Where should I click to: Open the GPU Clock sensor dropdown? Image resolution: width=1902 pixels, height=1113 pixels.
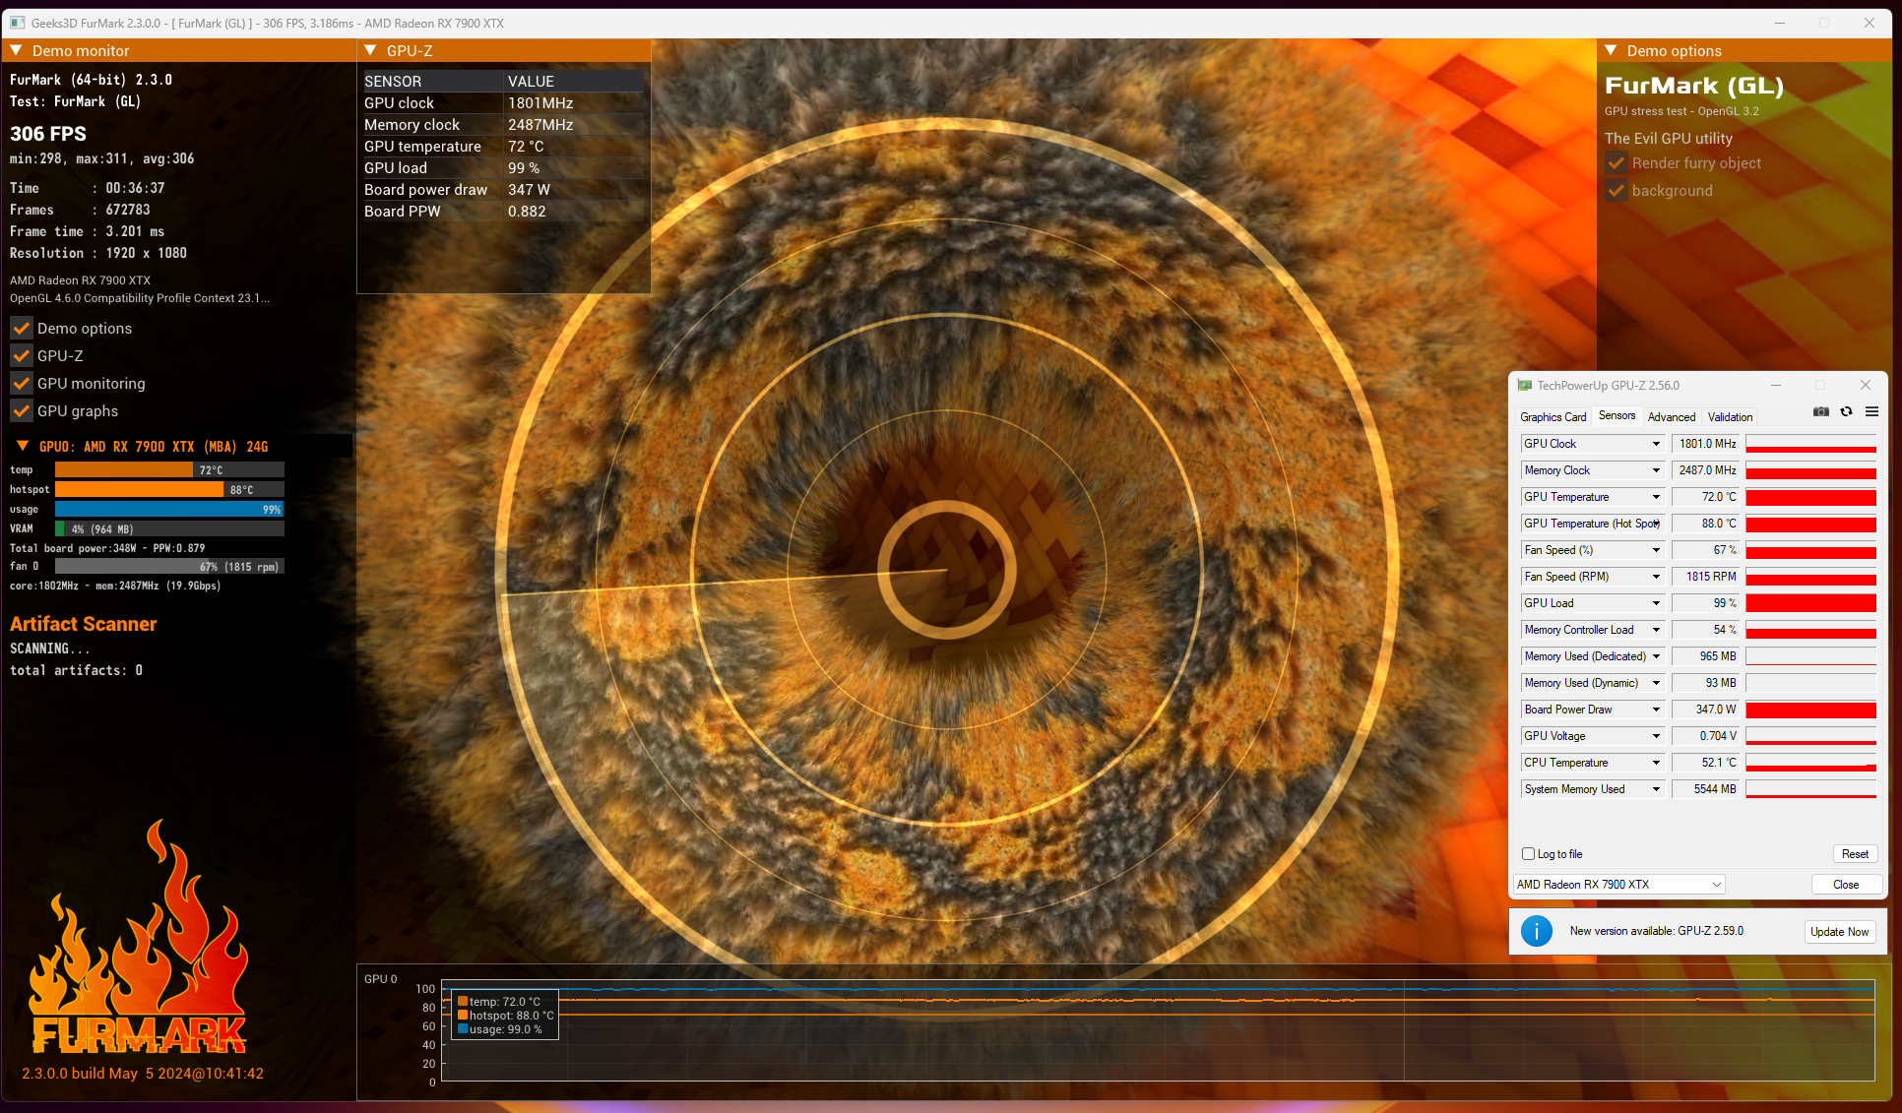point(1656,444)
